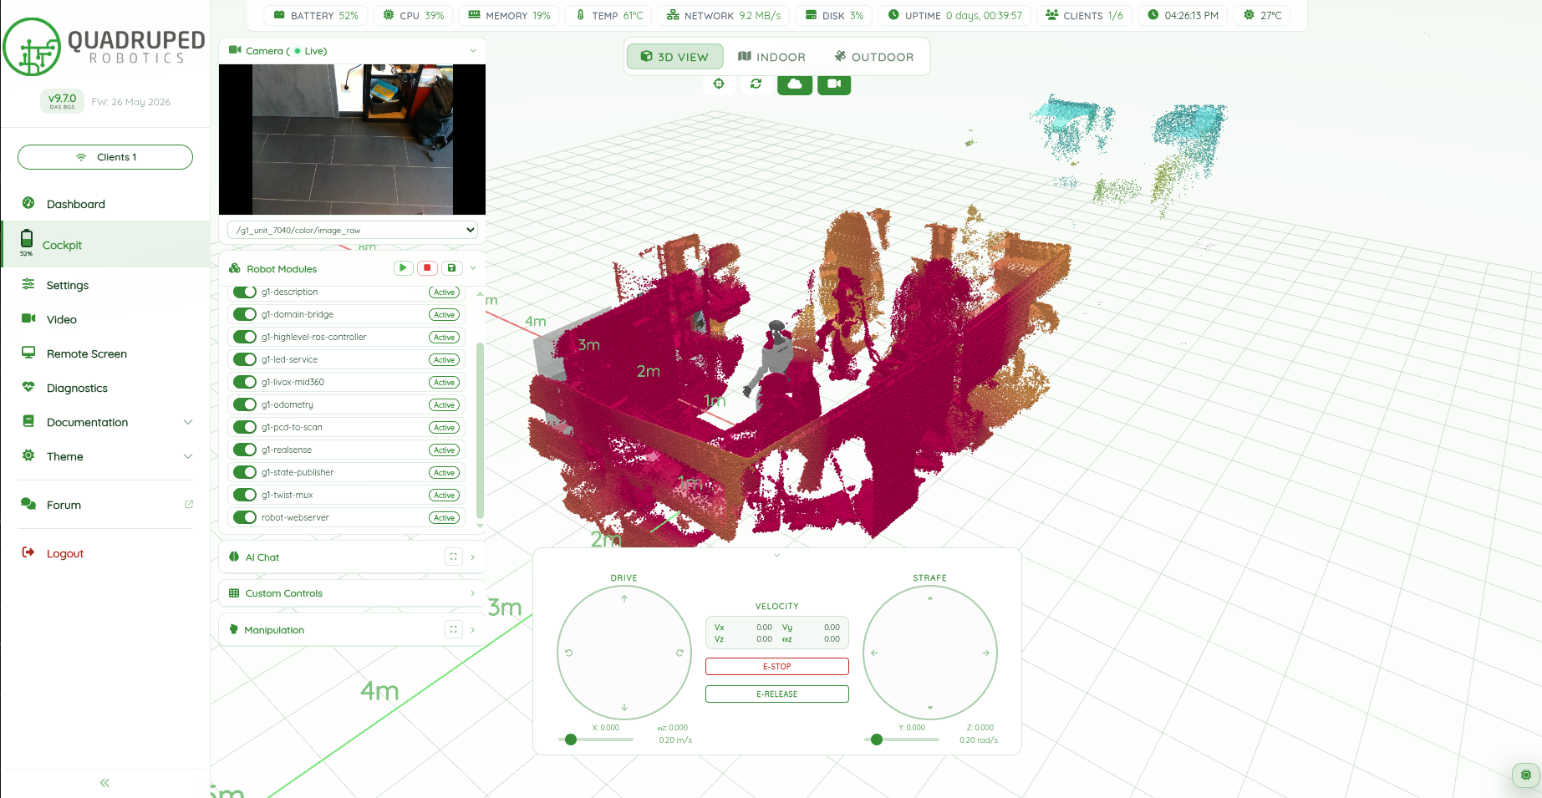The image size is (1542, 798).
Task: Click the Logout link
Action: pos(65,553)
